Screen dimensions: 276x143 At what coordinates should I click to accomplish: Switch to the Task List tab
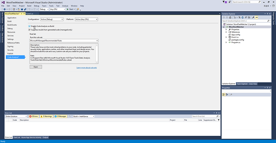17,137
